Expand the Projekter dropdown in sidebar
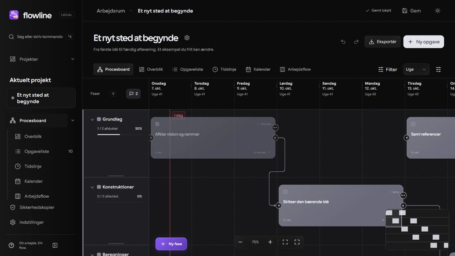This screenshot has height=256, width=455. pyautogui.click(x=73, y=59)
